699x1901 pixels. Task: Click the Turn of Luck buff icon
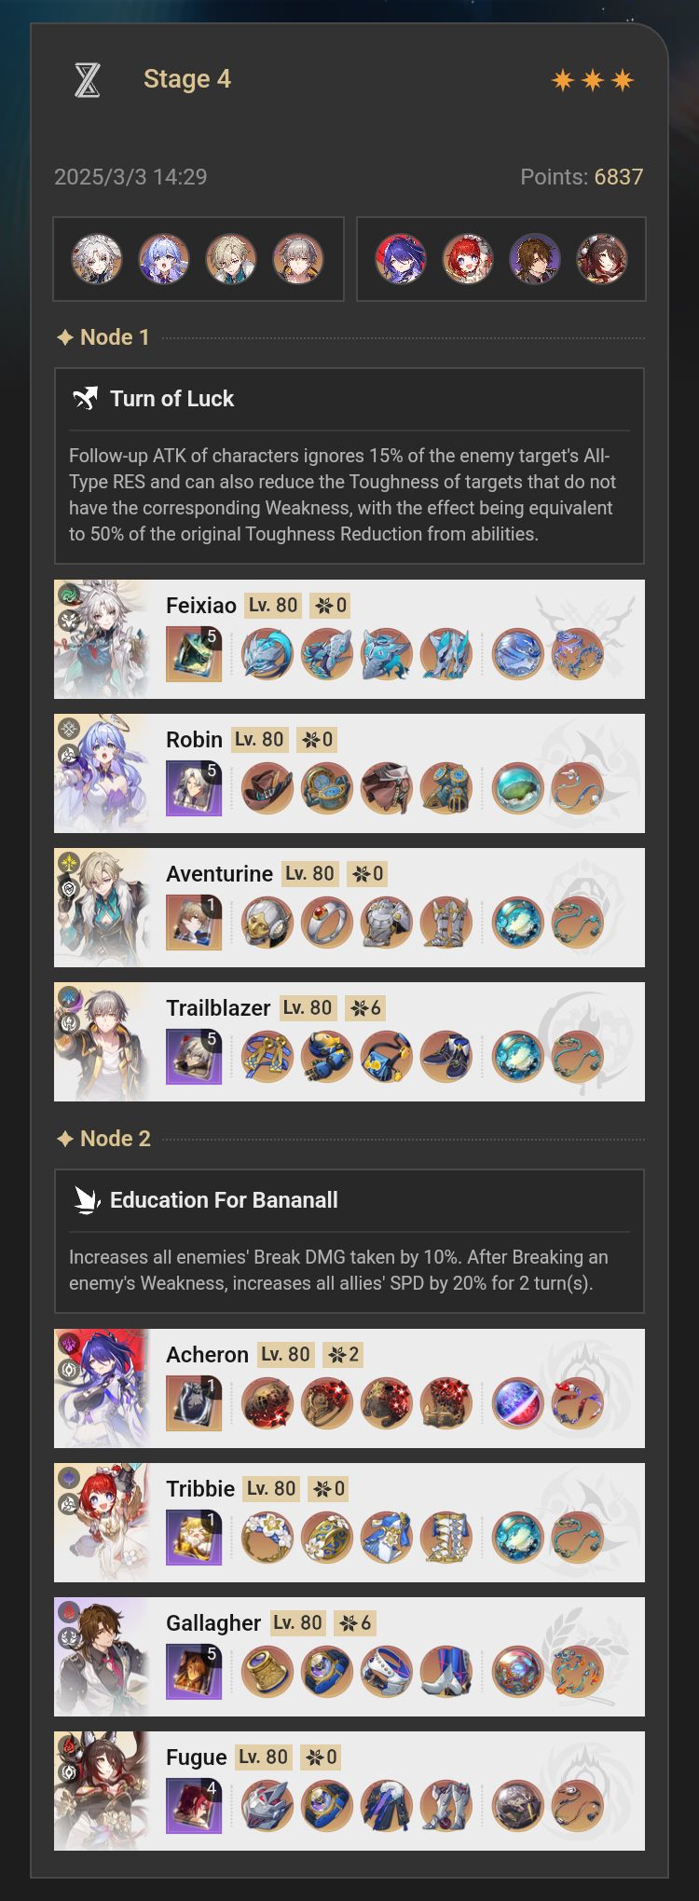(x=86, y=399)
